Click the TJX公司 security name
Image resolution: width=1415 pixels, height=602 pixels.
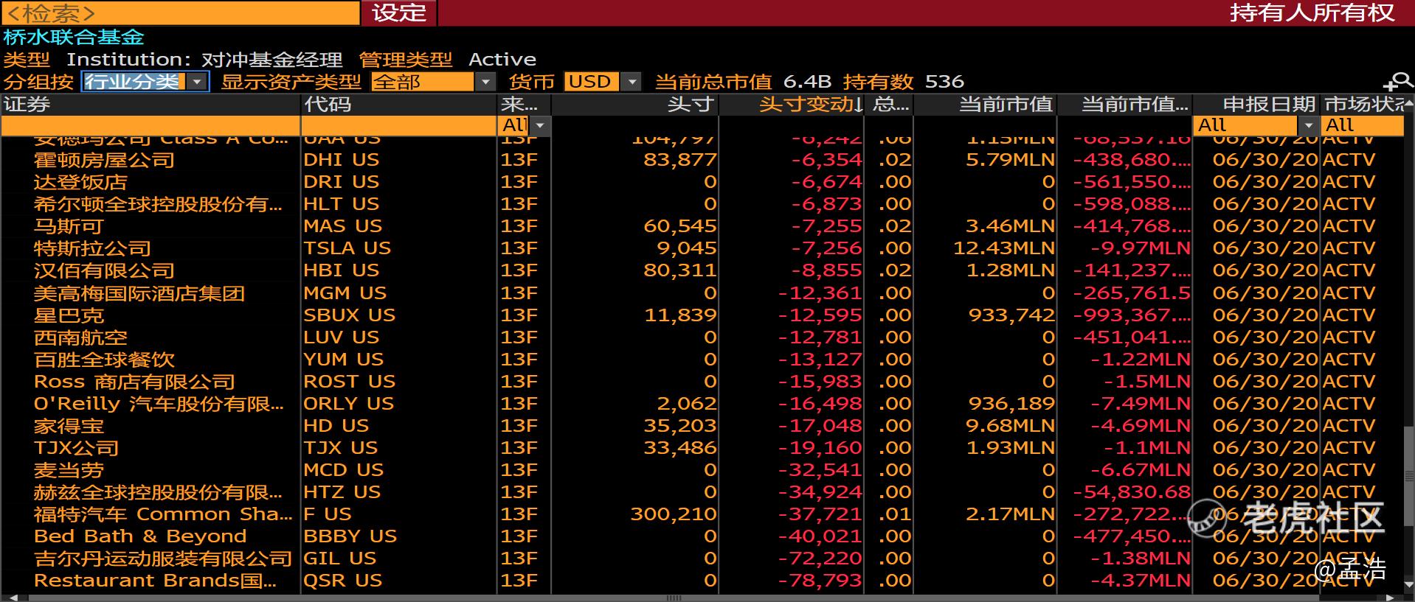[x=76, y=448]
